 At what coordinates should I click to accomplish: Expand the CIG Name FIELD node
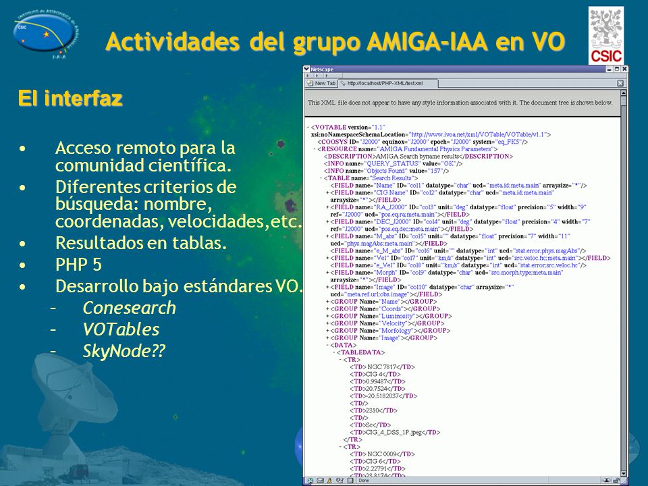tap(328, 192)
